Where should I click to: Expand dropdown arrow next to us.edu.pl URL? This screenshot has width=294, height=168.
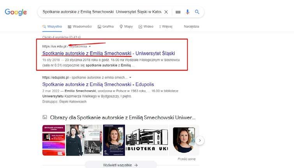point(90,46)
